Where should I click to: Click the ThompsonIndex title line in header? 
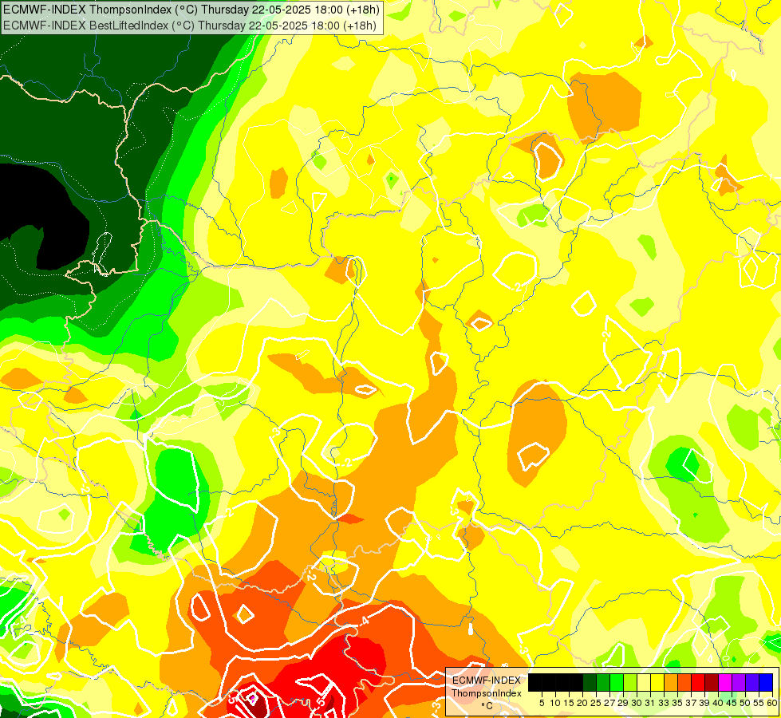point(191,10)
